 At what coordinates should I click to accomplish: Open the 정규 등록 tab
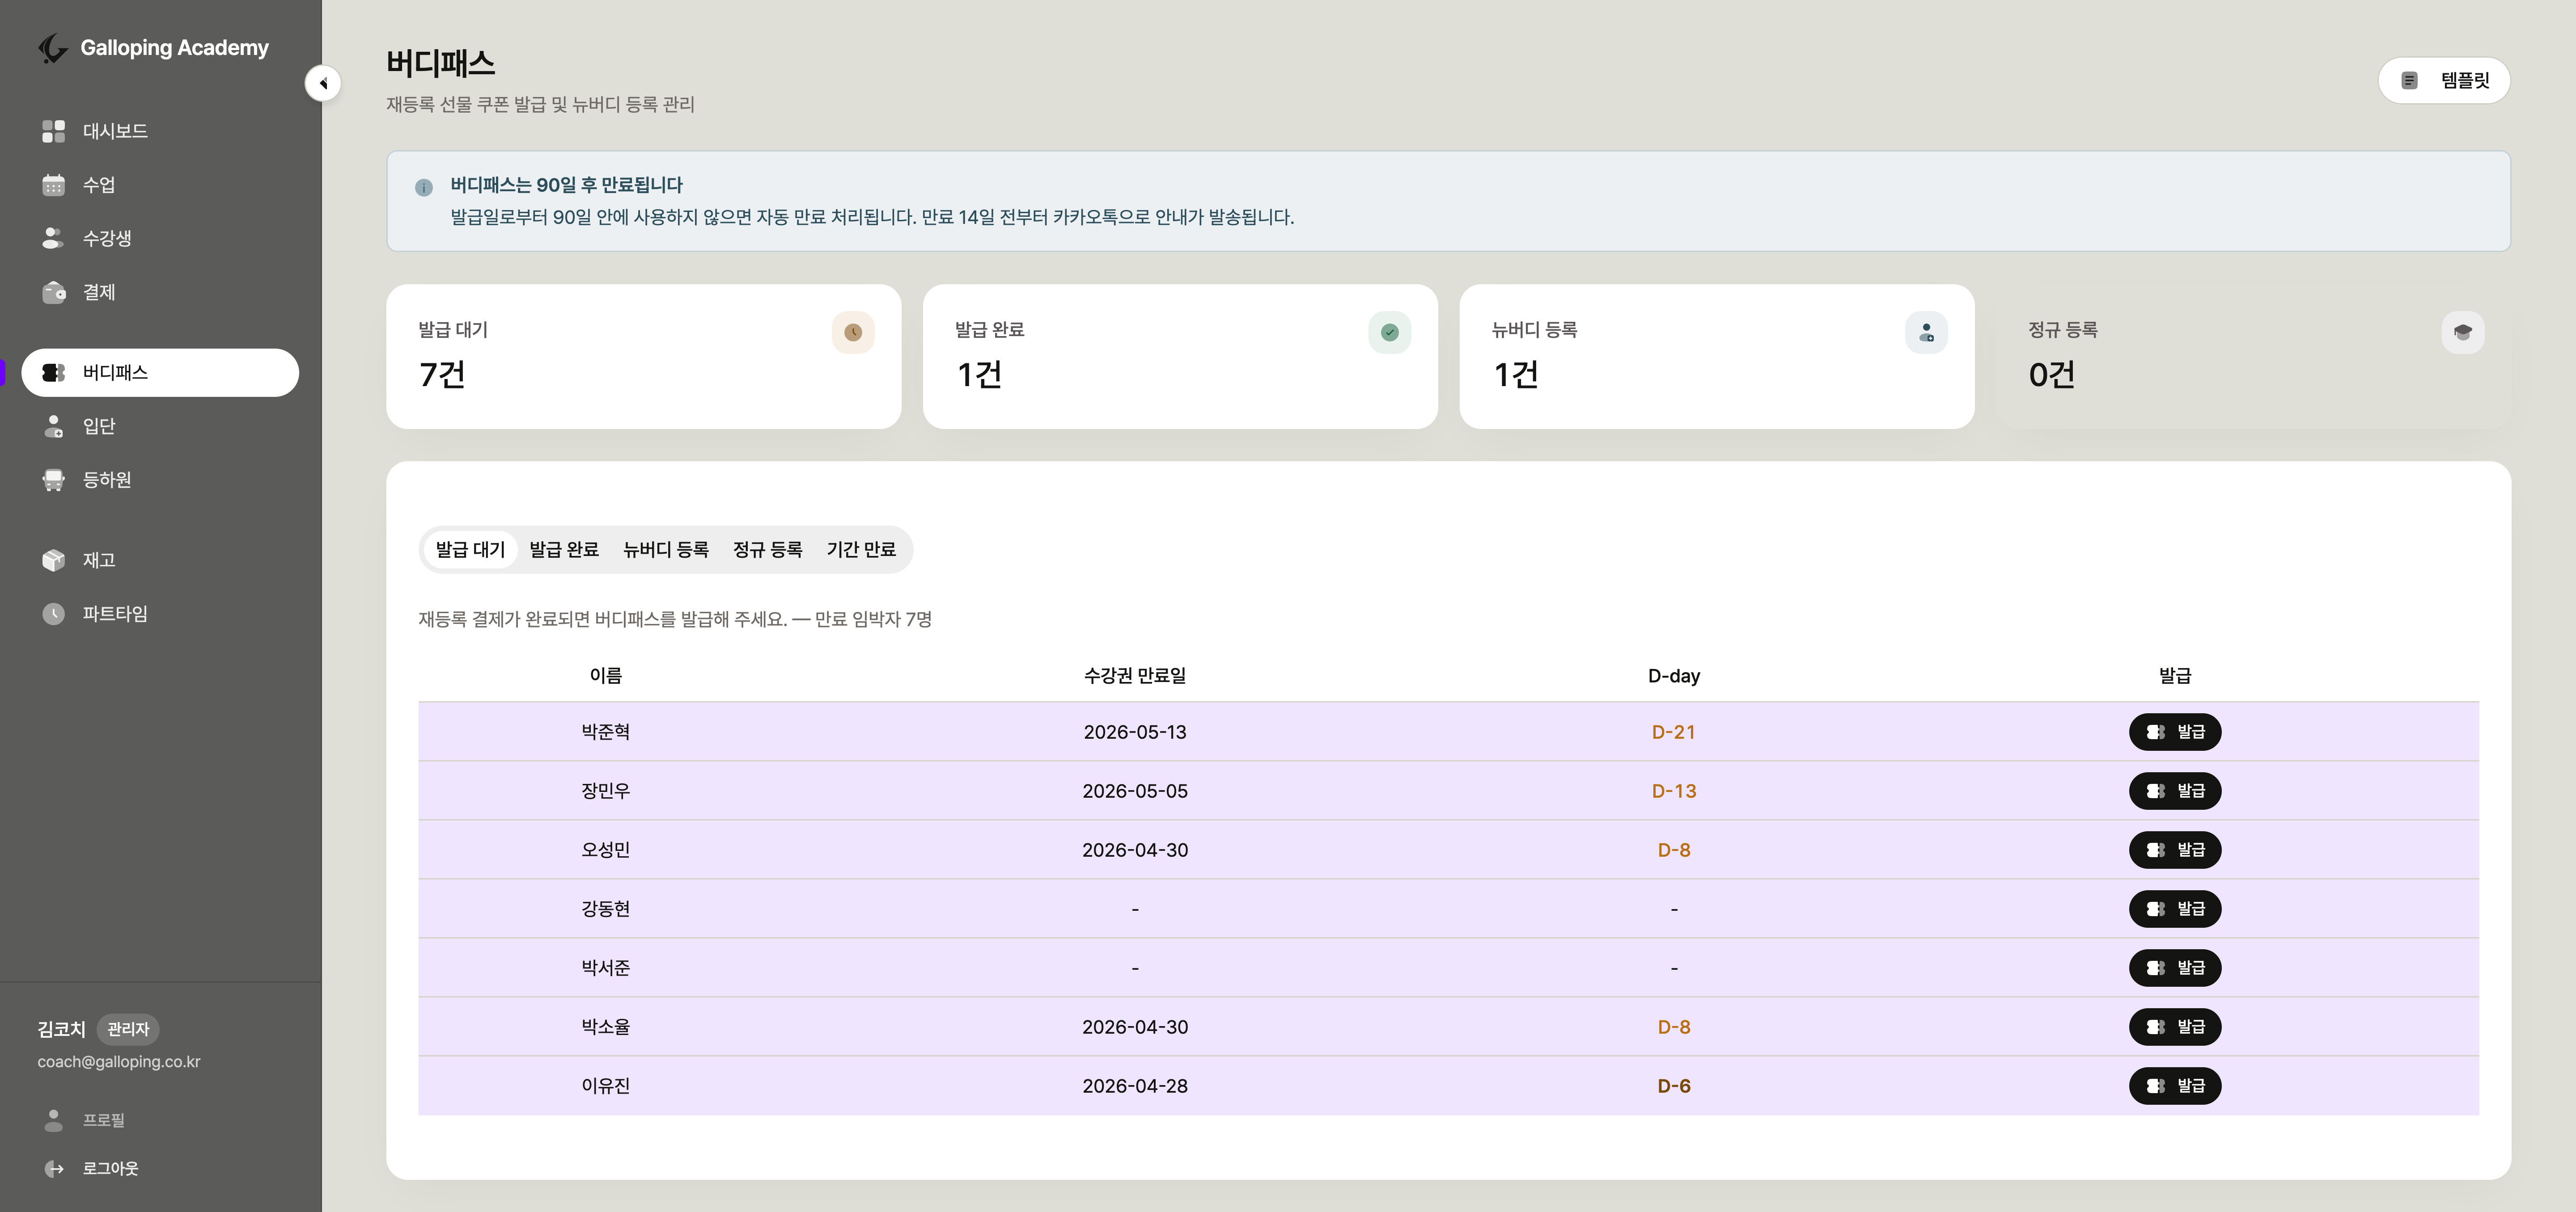pos(768,550)
